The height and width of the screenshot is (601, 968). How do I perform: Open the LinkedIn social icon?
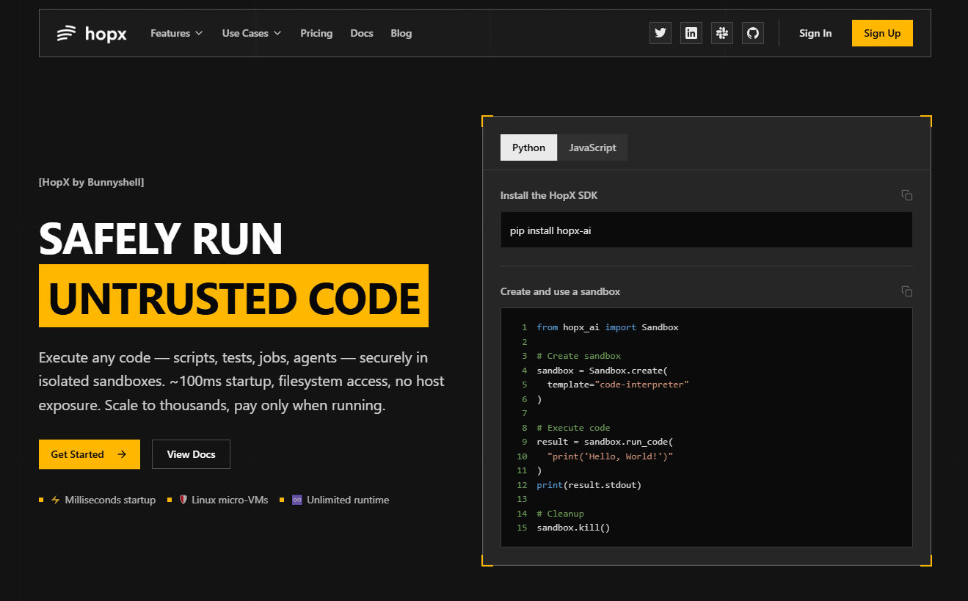[x=691, y=33]
